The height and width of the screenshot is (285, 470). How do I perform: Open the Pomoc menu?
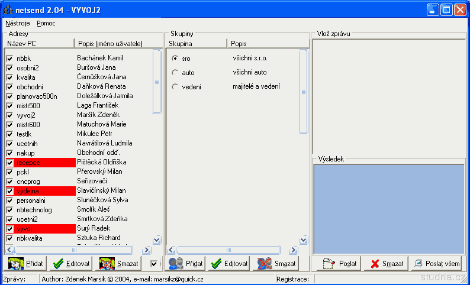point(46,23)
